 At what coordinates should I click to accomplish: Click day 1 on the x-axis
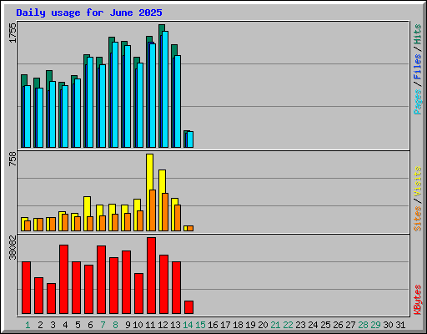point(28,325)
